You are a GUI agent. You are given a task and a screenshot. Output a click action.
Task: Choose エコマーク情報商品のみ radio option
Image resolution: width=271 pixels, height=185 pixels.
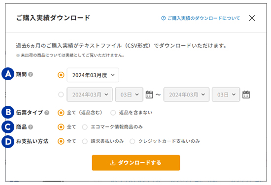pyautogui.click(x=85, y=127)
